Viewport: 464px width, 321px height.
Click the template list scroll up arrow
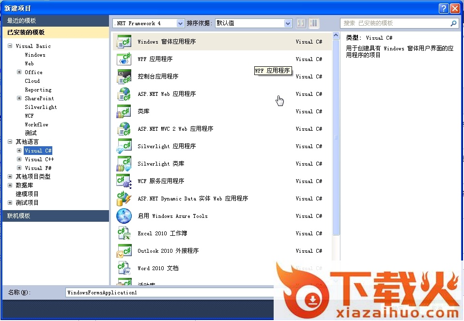(x=336, y=35)
